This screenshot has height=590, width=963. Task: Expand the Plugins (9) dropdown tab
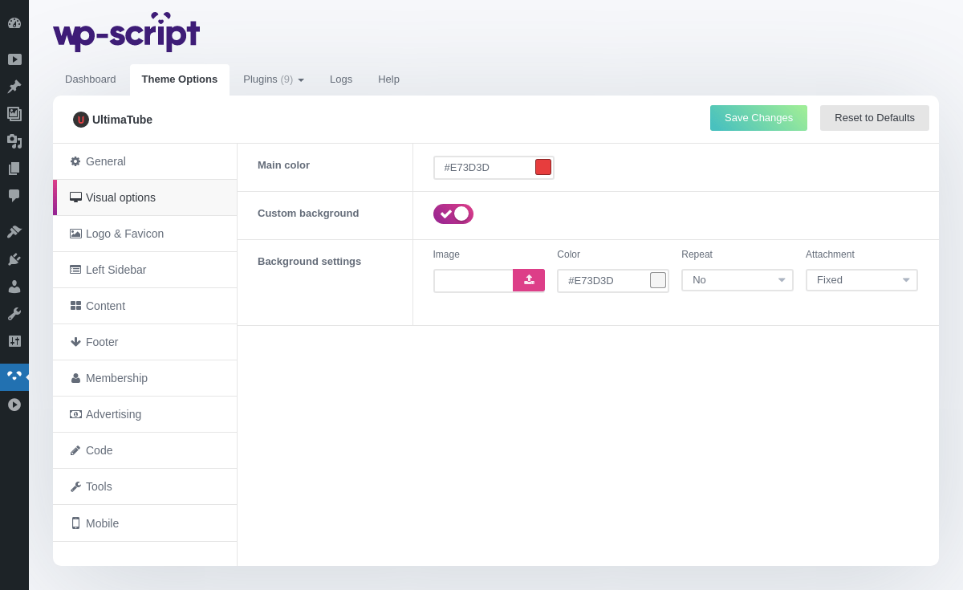[x=274, y=79]
